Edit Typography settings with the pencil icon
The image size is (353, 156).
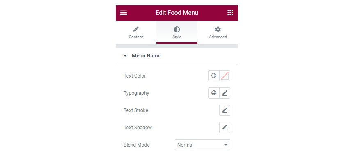[x=225, y=93]
